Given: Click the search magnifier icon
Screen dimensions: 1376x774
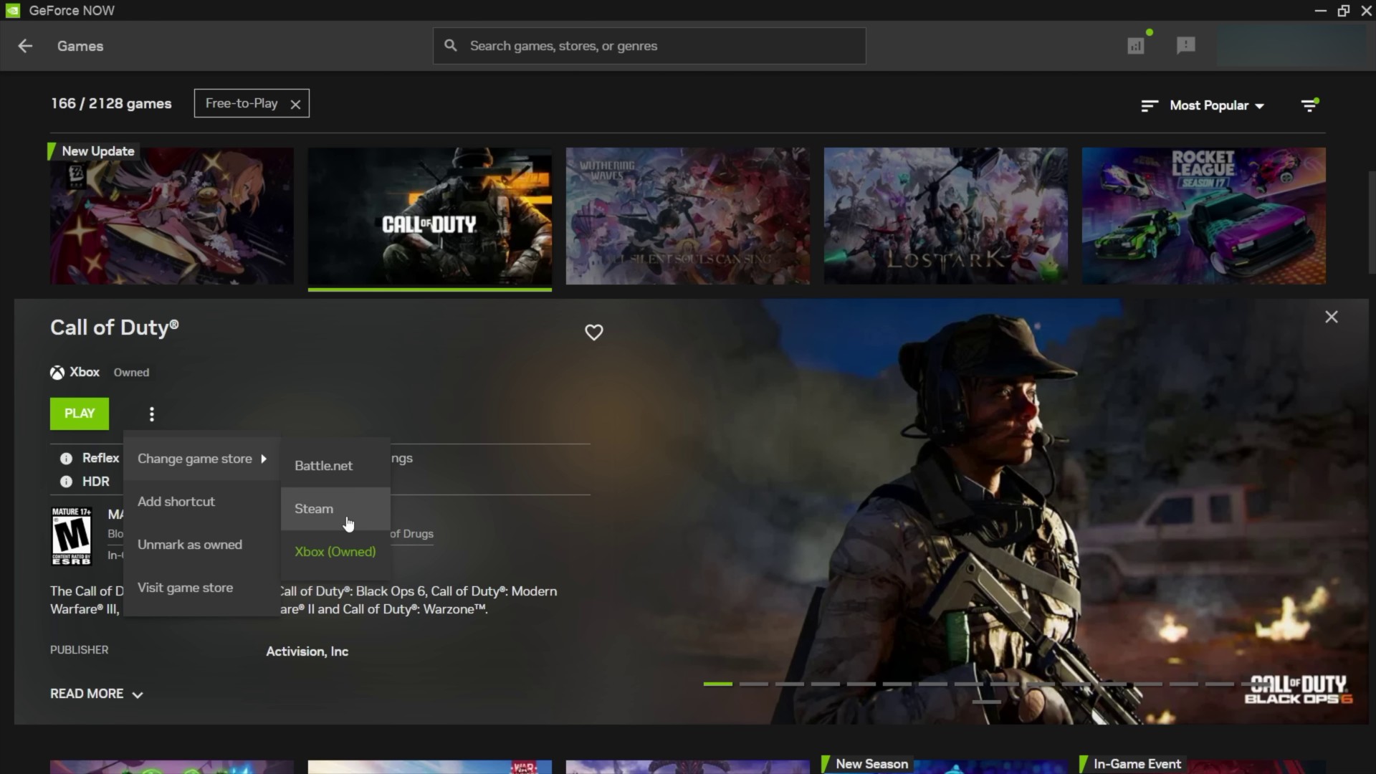Looking at the screenshot, I should (451, 44).
